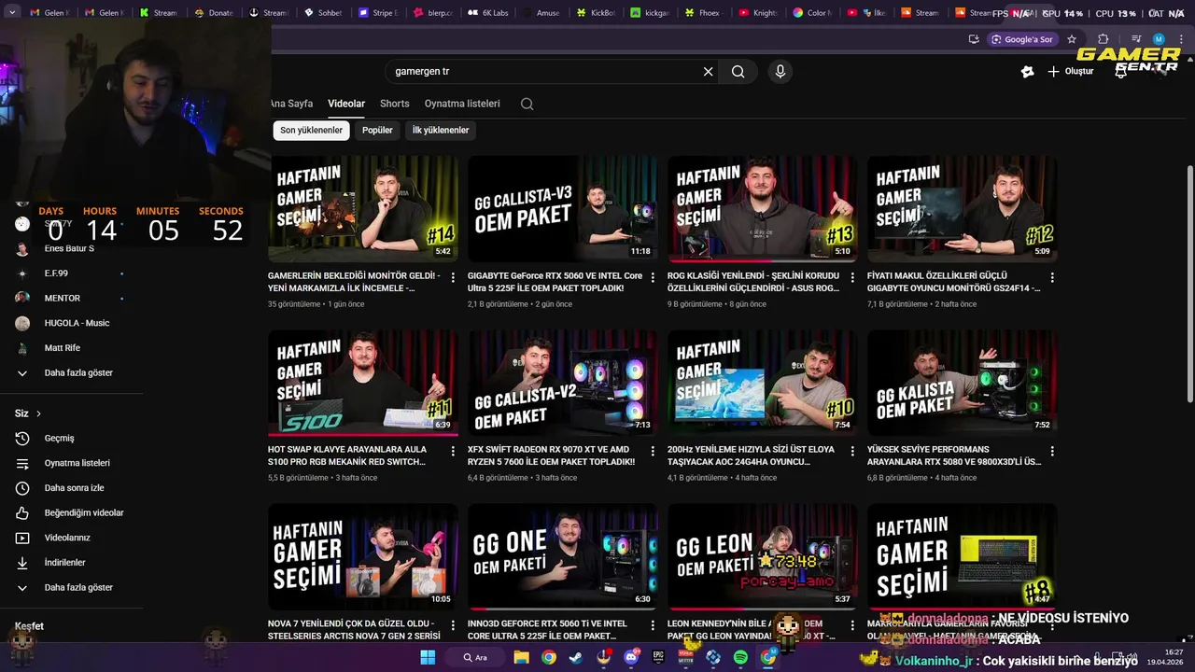Viewport: 1195px width, 672px height.
Task: Start voice search with microphone icon
Action: coord(780,72)
